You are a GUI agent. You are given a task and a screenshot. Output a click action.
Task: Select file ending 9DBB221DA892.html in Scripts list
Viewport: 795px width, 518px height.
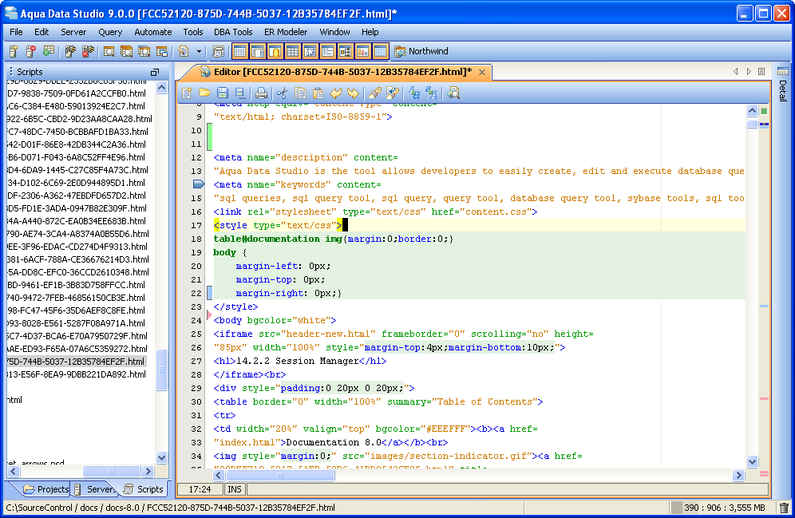[76, 374]
